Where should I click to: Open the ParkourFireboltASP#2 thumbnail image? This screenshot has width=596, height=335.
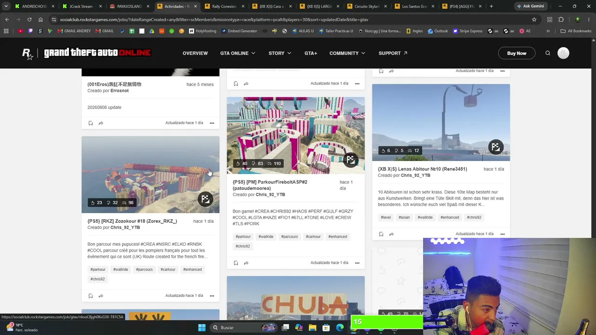tap(296, 135)
